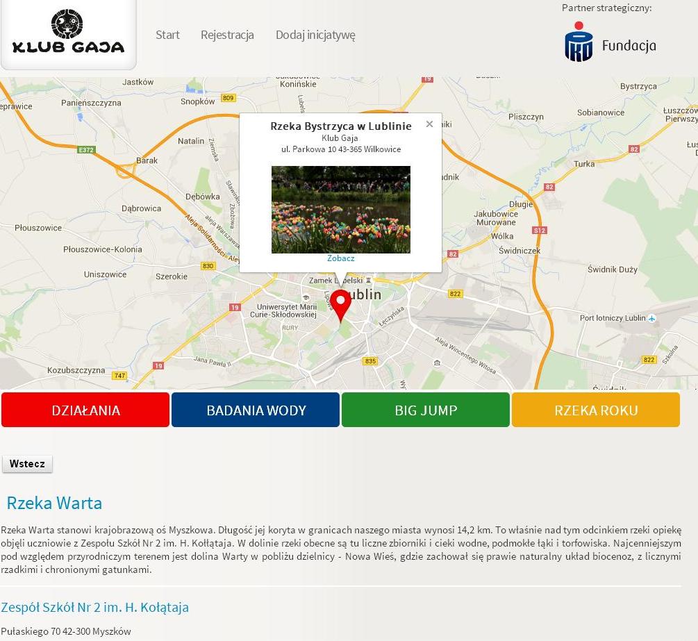
Task: Click the Uniszowice map label
Action: tap(105, 274)
